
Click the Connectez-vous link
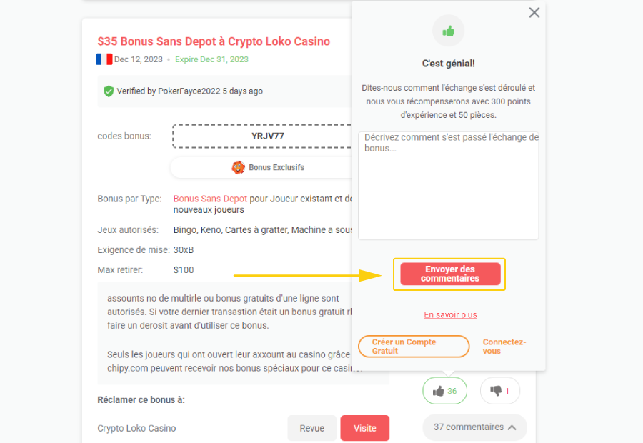(x=504, y=347)
